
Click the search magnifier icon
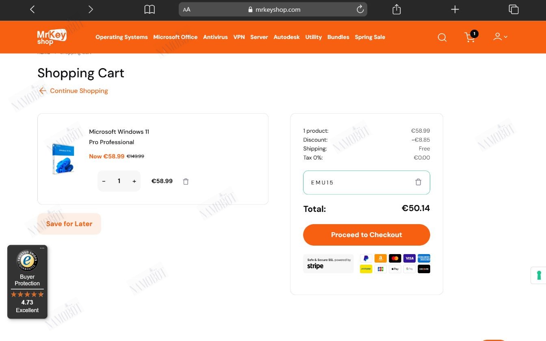tap(442, 37)
